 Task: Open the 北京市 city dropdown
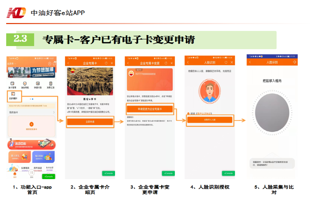tap(12, 64)
